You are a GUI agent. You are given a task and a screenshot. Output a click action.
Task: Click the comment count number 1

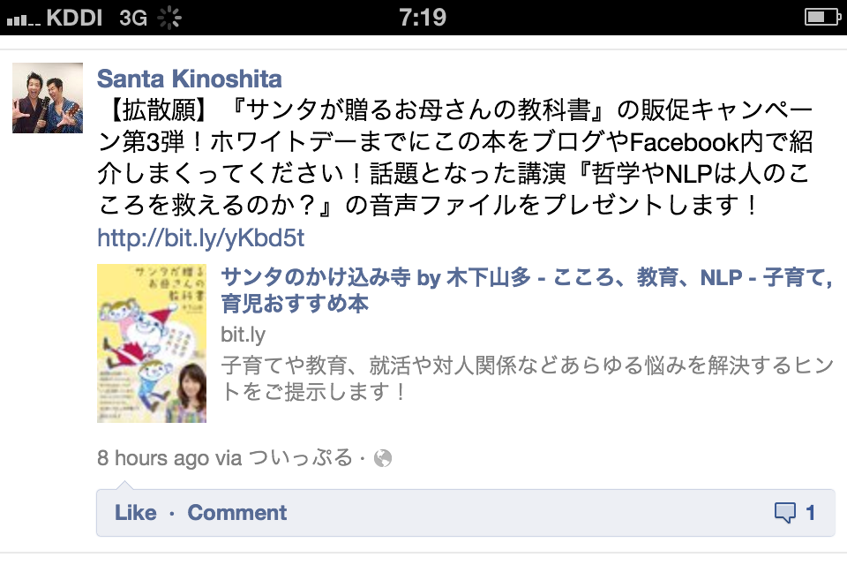pos(810,513)
